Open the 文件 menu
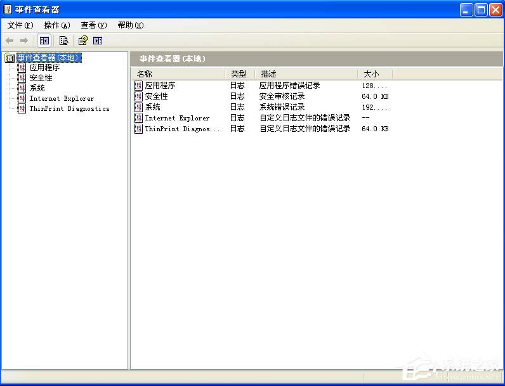 pos(20,25)
